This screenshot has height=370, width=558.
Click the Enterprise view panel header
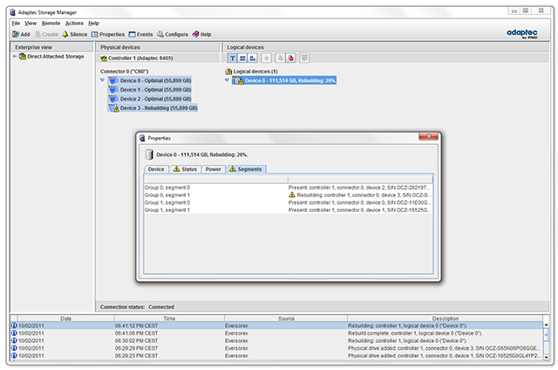pos(52,47)
